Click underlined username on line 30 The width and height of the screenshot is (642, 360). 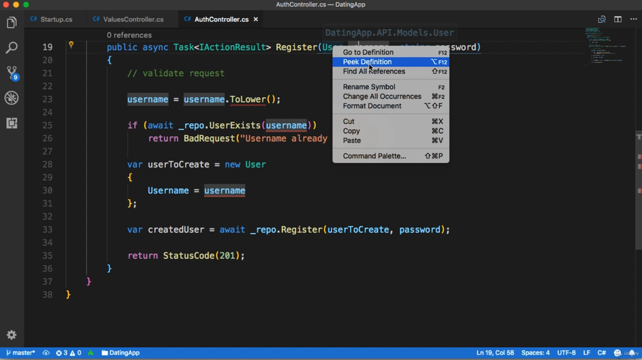pyautogui.click(x=225, y=191)
